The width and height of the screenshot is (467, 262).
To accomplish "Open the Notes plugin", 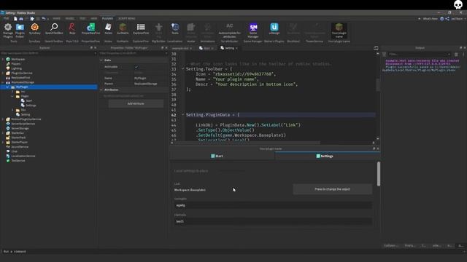I will click(109, 29).
